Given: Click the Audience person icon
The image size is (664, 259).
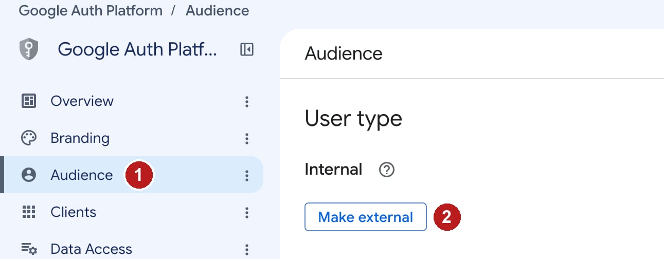Looking at the screenshot, I should tap(29, 175).
